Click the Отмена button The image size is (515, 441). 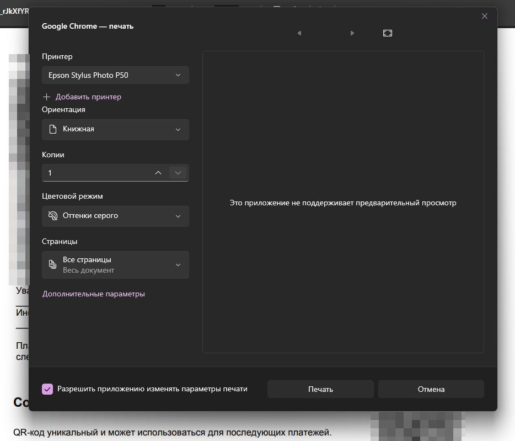(431, 389)
